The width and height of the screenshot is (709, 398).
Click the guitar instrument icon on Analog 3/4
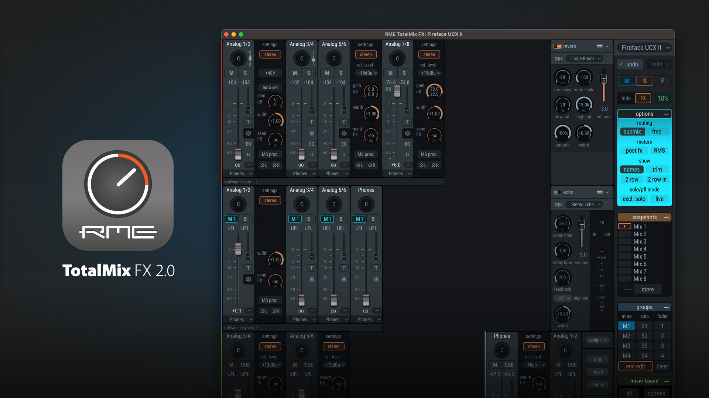pos(314,59)
